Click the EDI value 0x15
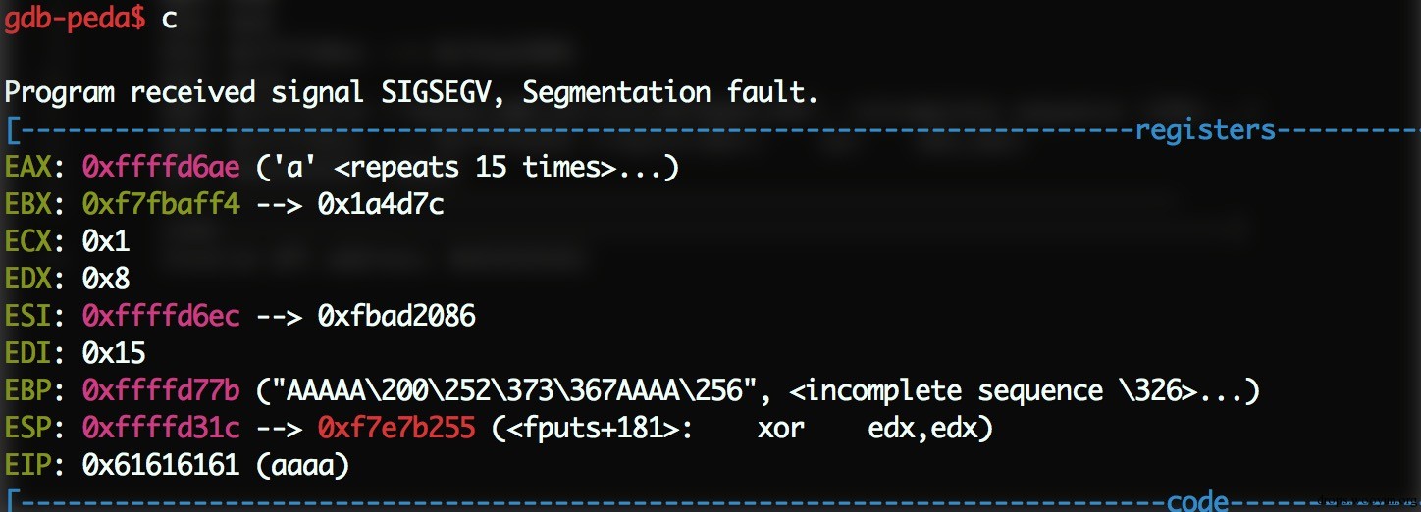This screenshot has width=1421, height=512. (114, 354)
